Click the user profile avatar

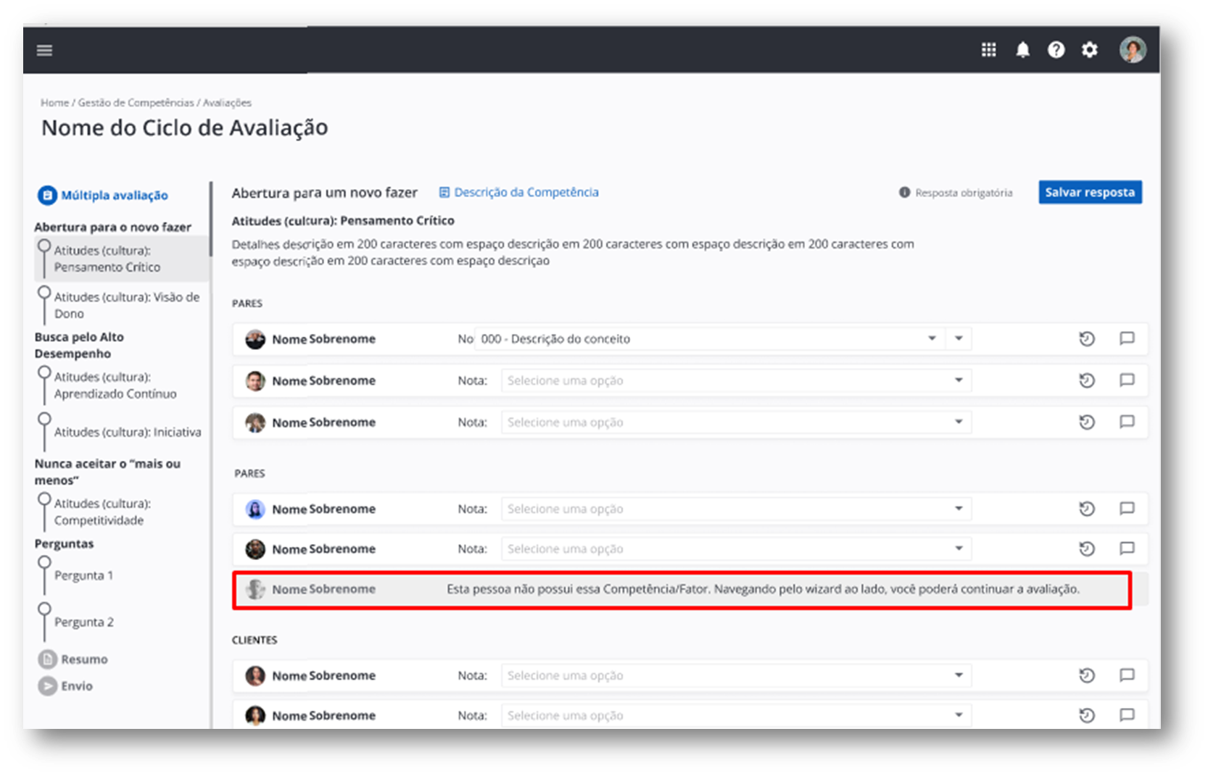pyautogui.click(x=1132, y=49)
